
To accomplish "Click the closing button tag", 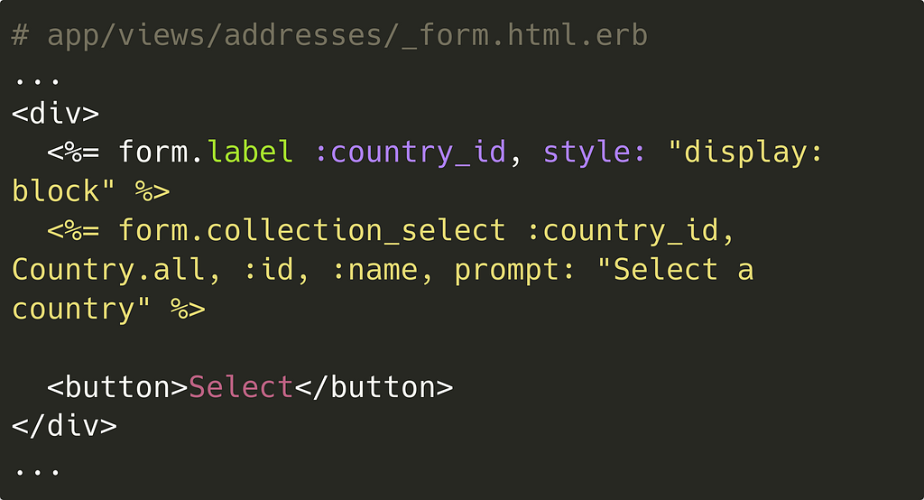I will pos(374,387).
